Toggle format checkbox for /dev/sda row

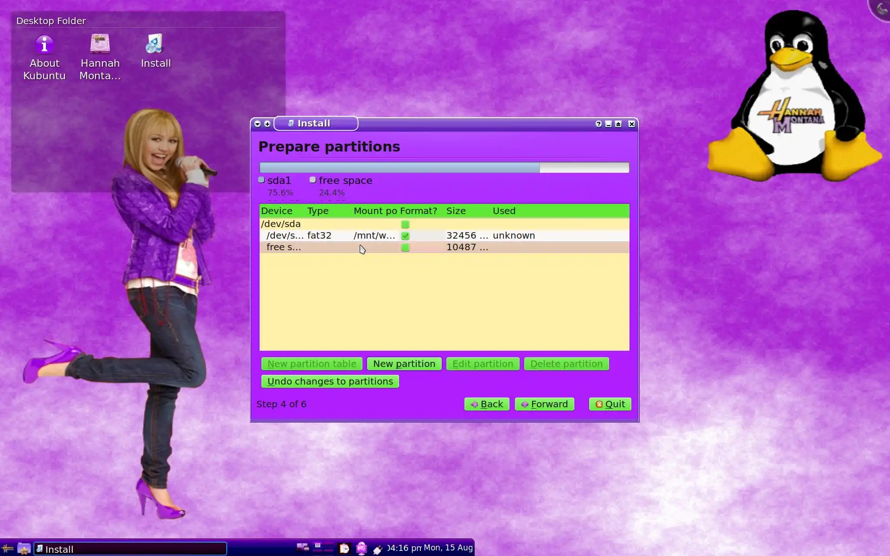point(405,224)
